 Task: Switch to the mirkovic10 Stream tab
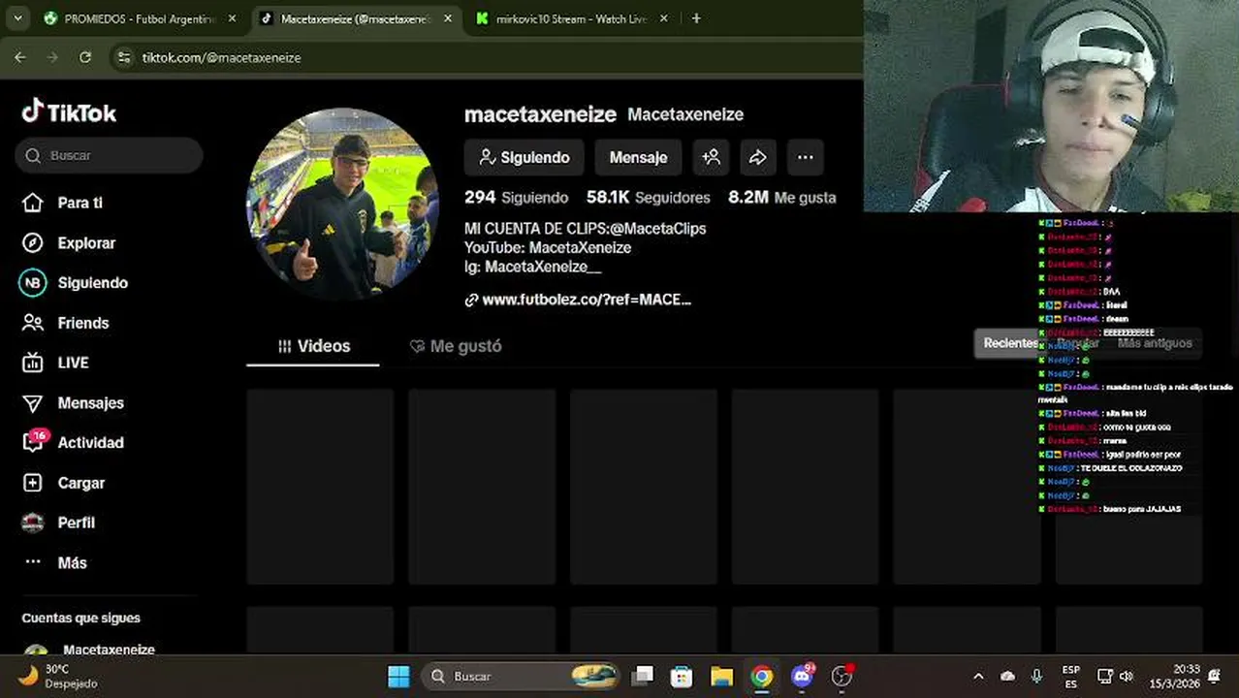[x=572, y=18]
